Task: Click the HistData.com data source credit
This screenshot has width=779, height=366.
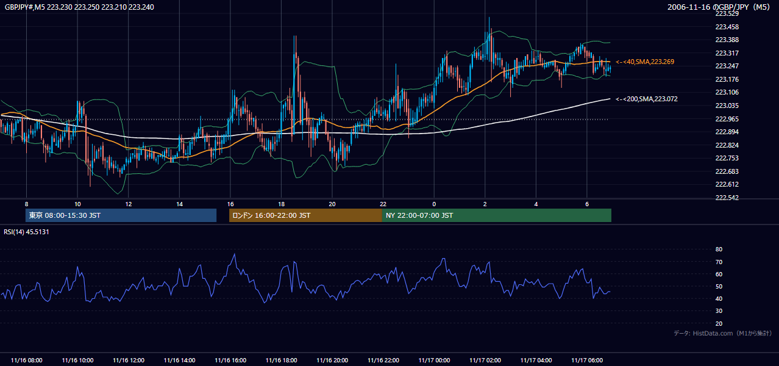Action: [723, 333]
